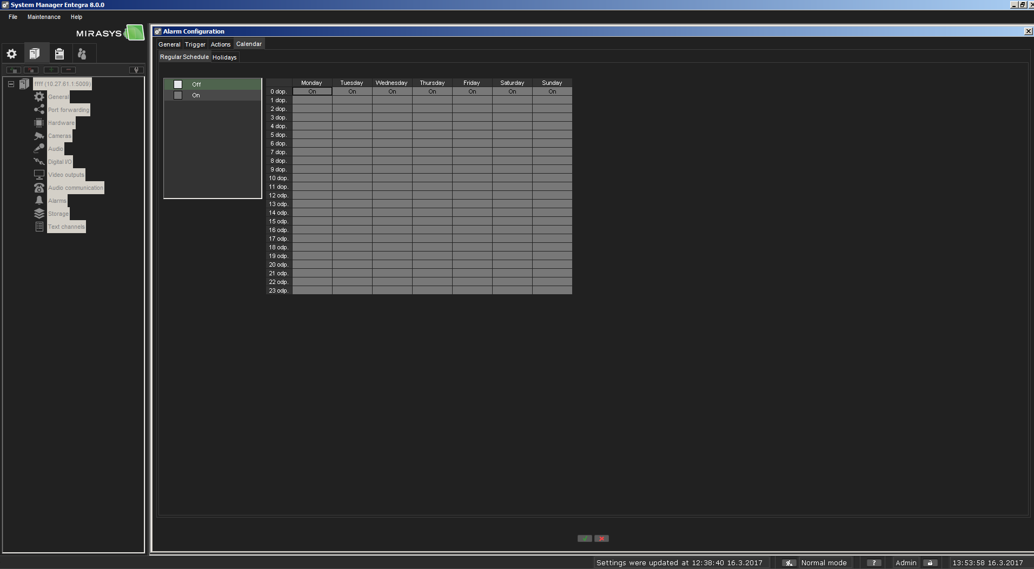This screenshot has height=569, width=1034.
Task: Collapse the ffff server tree node
Action: click(11, 84)
